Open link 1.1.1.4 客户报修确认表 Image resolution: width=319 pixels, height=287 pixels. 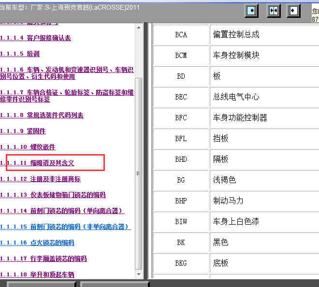click(35, 38)
